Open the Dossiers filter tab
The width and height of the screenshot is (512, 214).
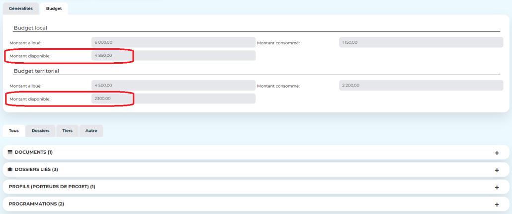[40, 131]
